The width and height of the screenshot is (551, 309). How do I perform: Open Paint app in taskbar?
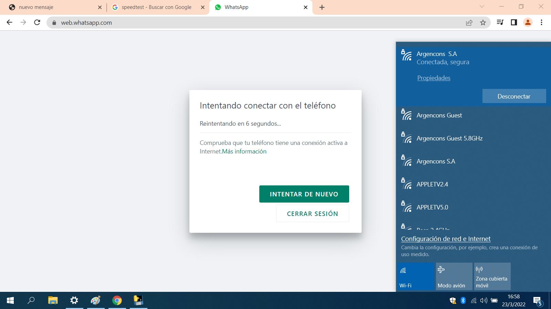pyautogui.click(x=95, y=300)
